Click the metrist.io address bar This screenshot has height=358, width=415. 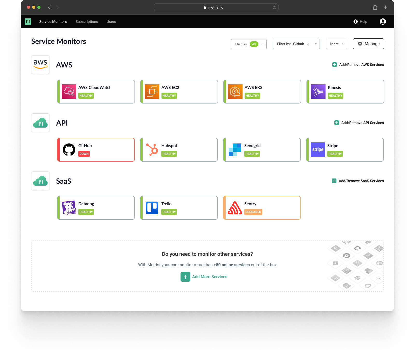click(x=216, y=7)
